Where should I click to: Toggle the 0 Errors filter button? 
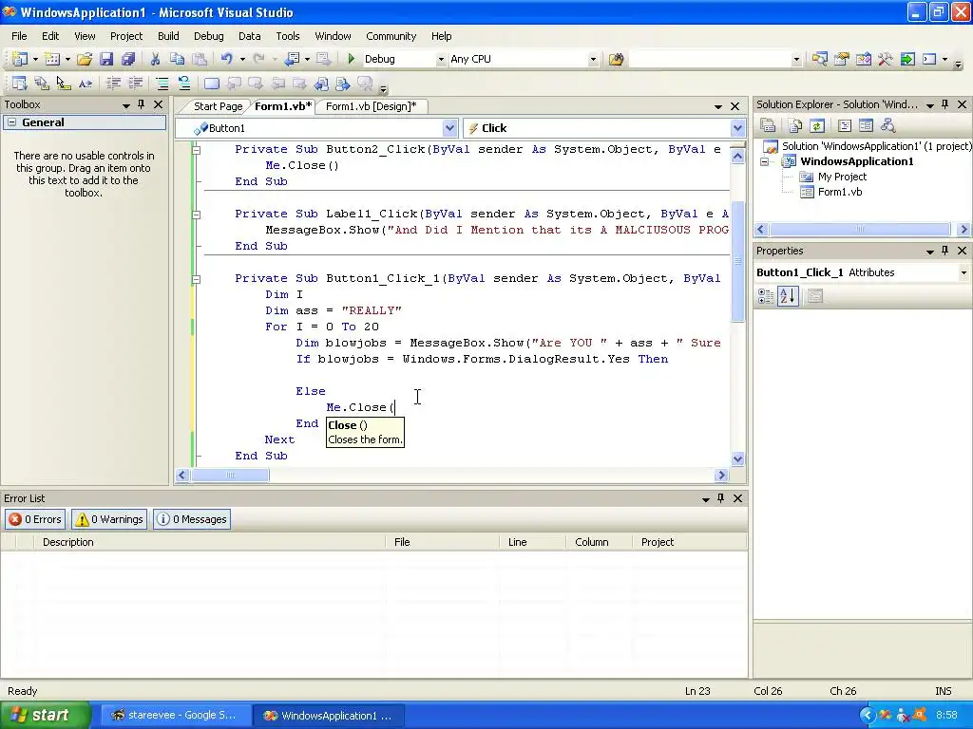35,519
